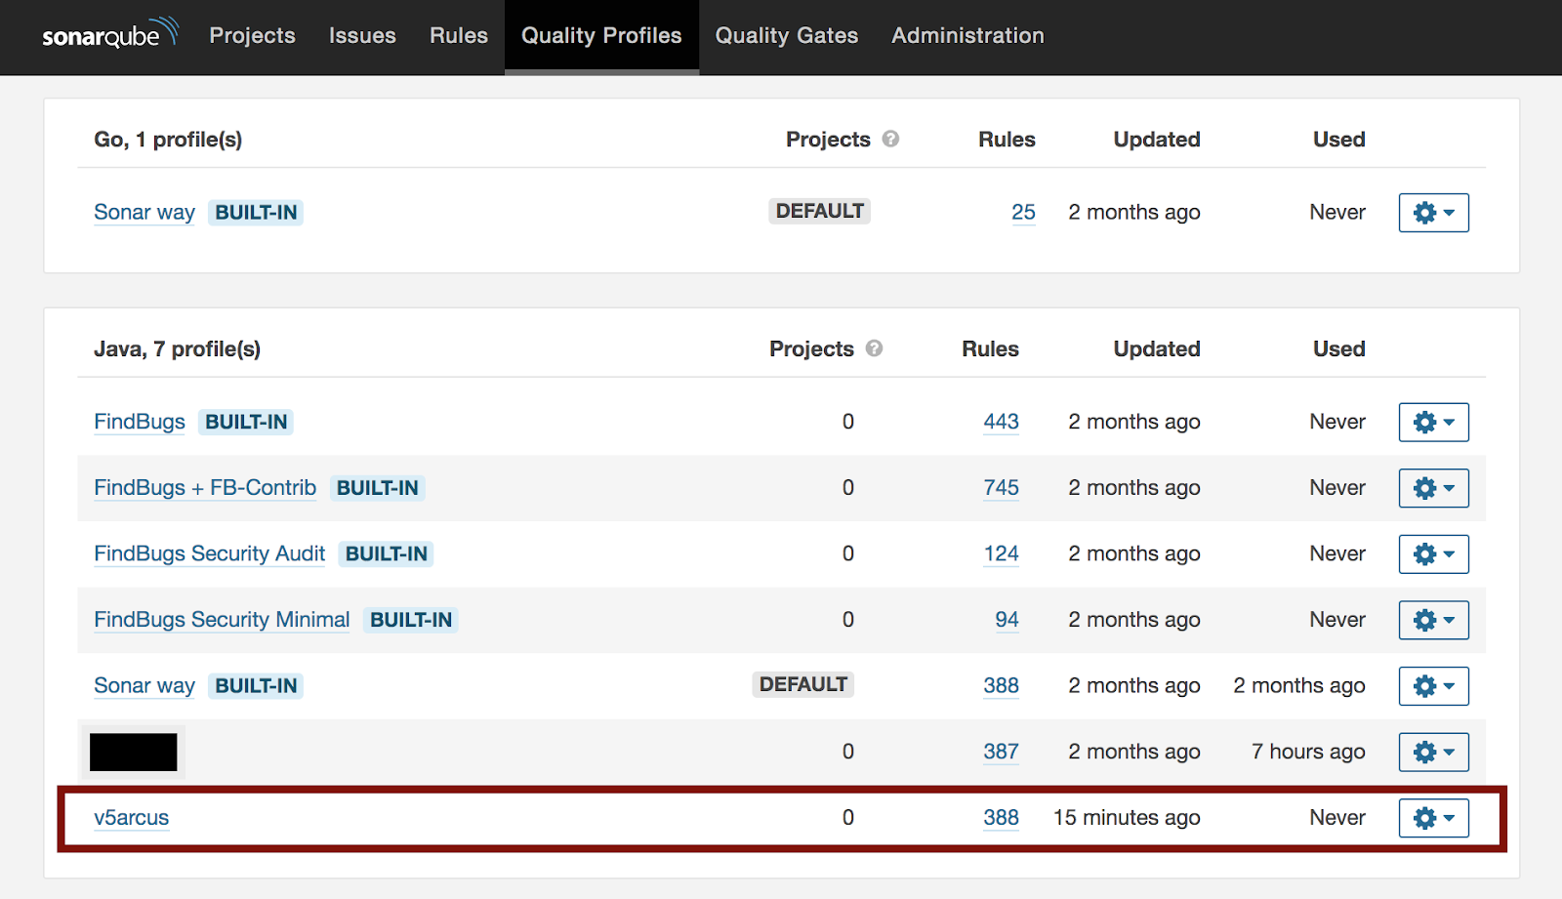The image size is (1562, 899).
Task: Click the "7 hours ago" used value
Action: pyautogui.click(x=1308, y=752)
